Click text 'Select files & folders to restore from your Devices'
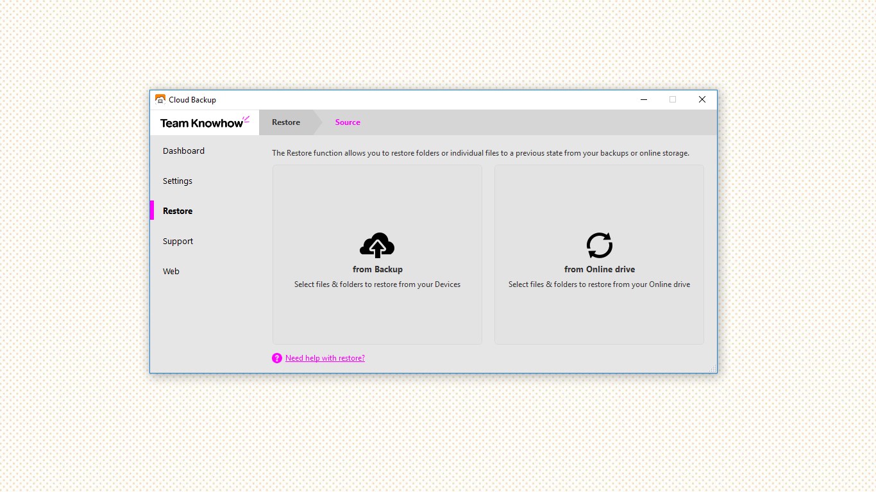876x492 pixels. [377, 284]
